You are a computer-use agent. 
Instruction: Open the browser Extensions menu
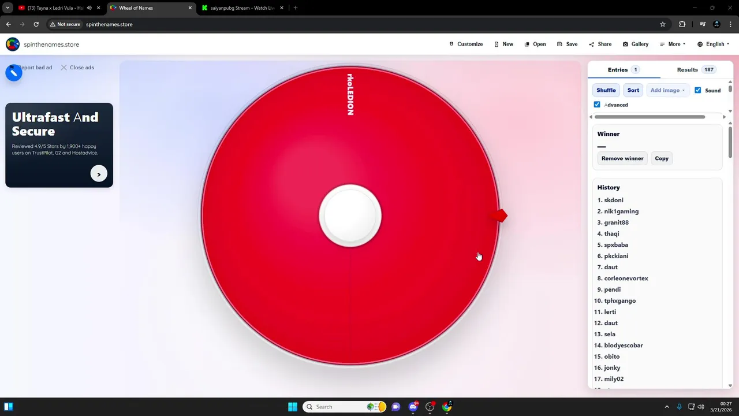(x=682, y=24)
